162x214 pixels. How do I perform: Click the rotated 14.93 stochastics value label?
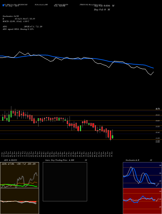click(x=157, y=185)
